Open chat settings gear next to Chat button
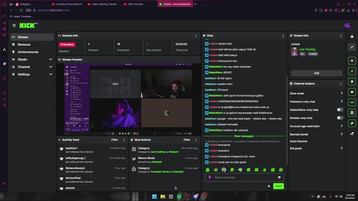Viewport: 358px width, 201px height. click(x=269, y=186)
